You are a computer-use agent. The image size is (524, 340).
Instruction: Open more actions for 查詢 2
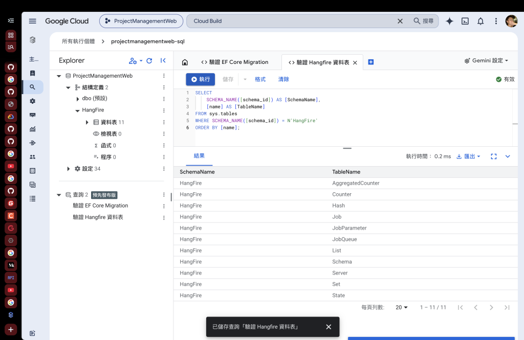[164, 195]
